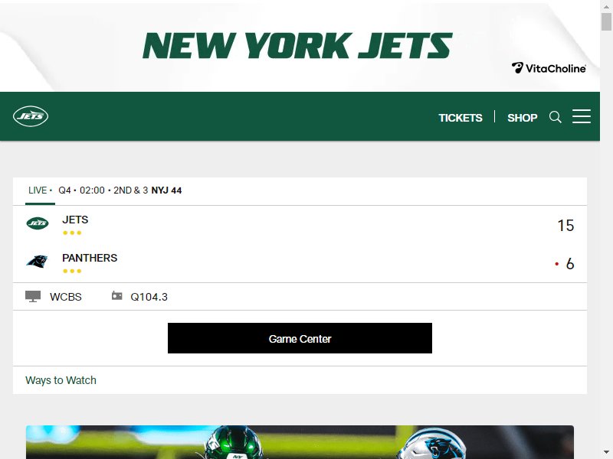Click the WCBS television icon
Screen dimensions: 613x459
[x=33, y=297]
